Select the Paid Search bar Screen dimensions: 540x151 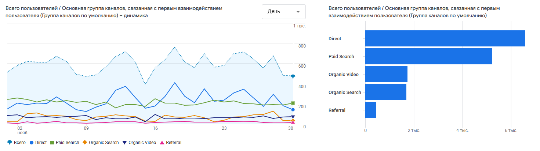click(428, 56)
